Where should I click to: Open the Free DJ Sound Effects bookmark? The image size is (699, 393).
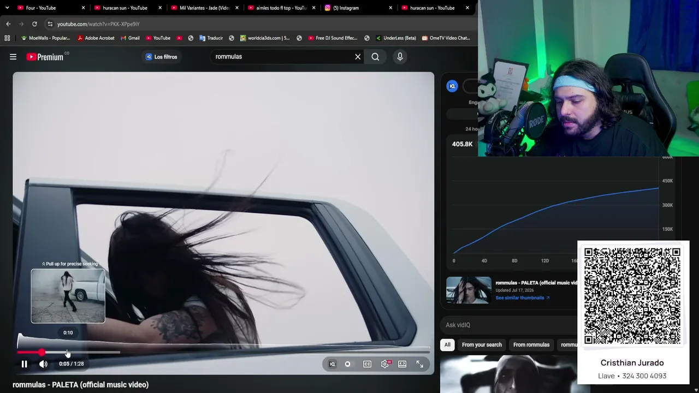coord(333,38)
